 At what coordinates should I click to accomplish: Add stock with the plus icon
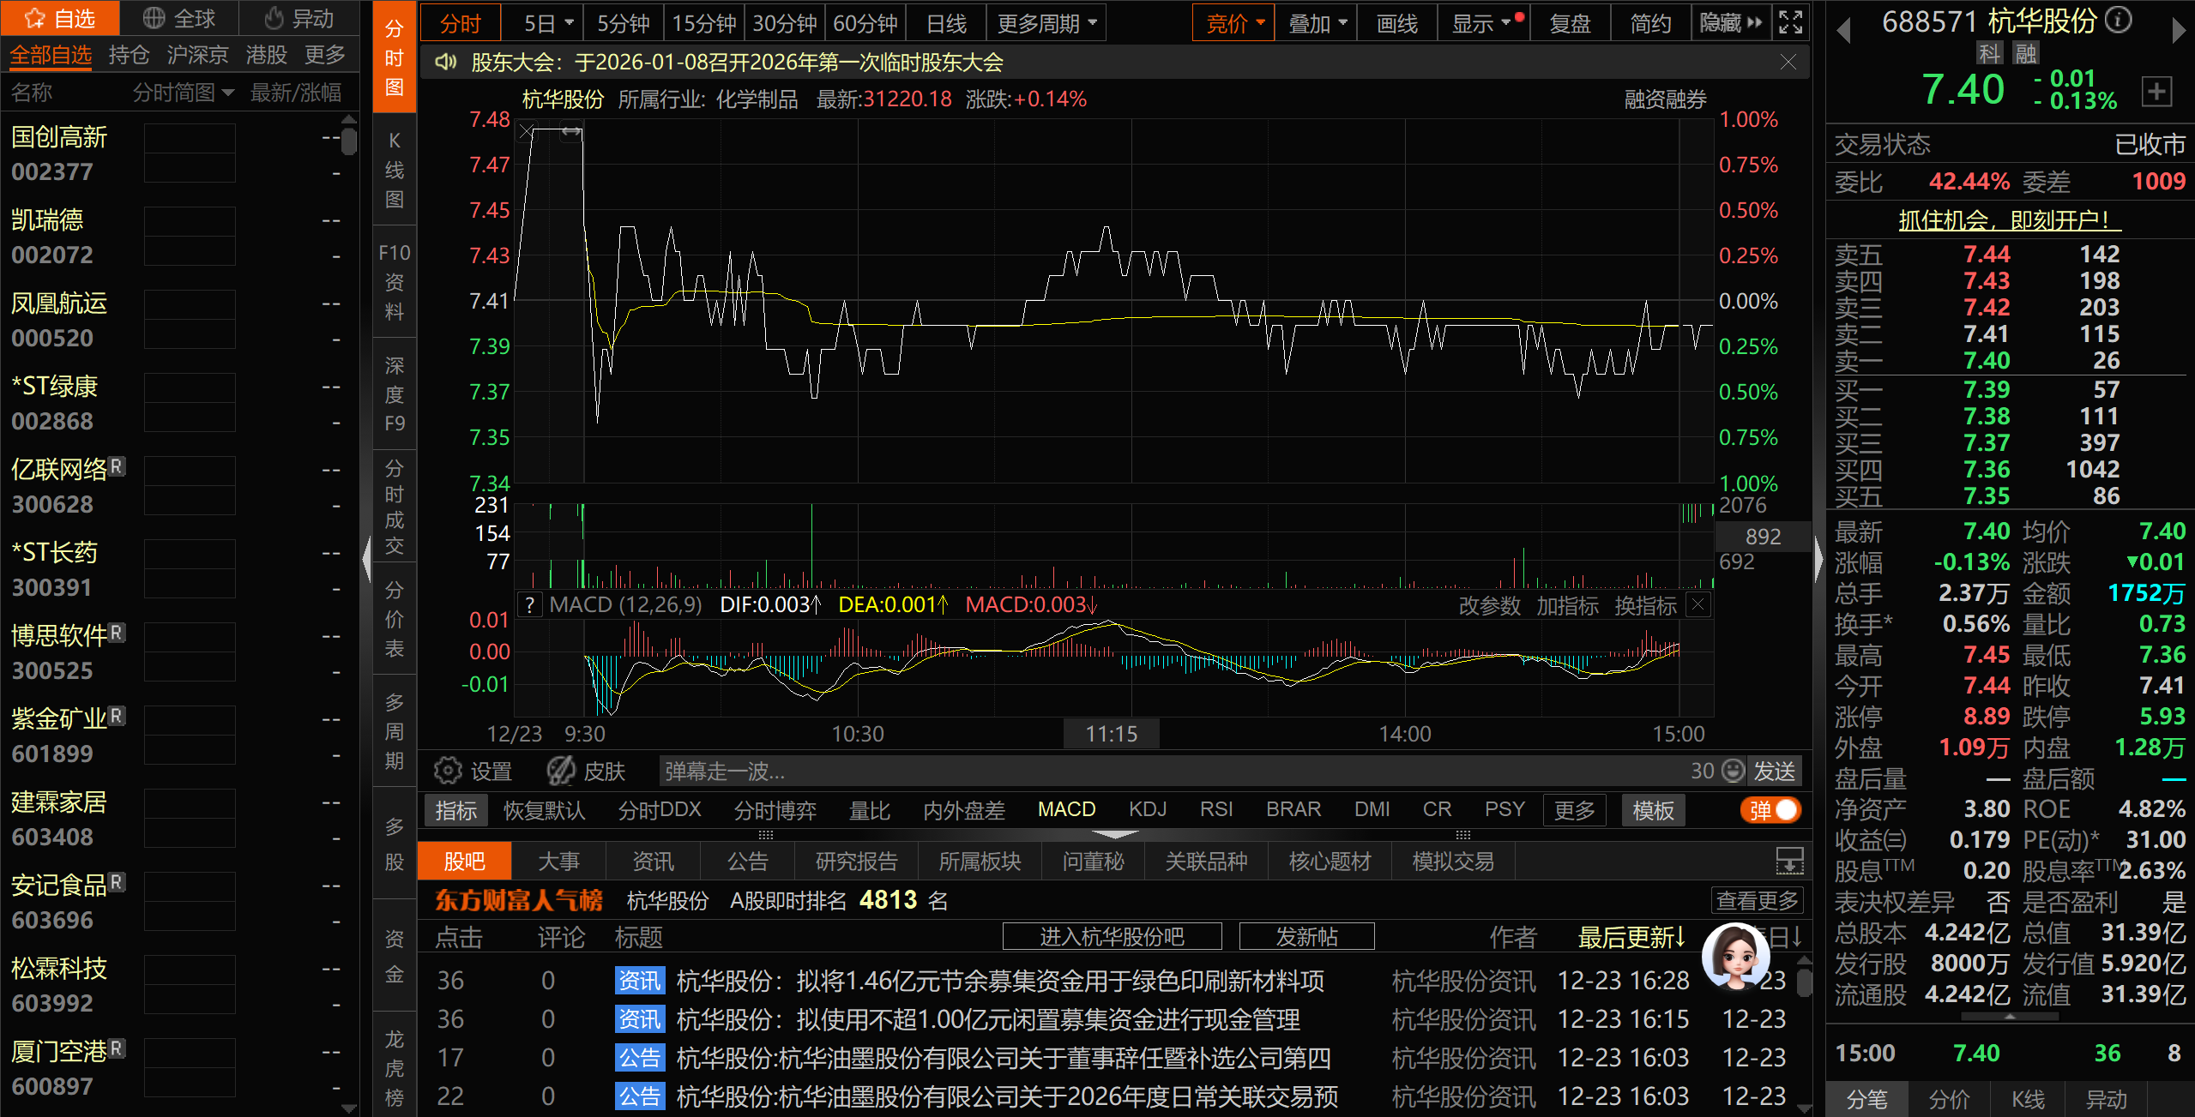click(2157, 92)
